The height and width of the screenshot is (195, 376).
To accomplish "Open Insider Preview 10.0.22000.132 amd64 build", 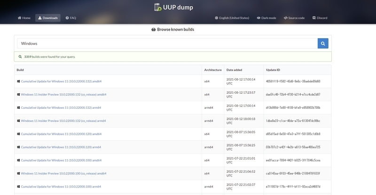I will 63,95.
